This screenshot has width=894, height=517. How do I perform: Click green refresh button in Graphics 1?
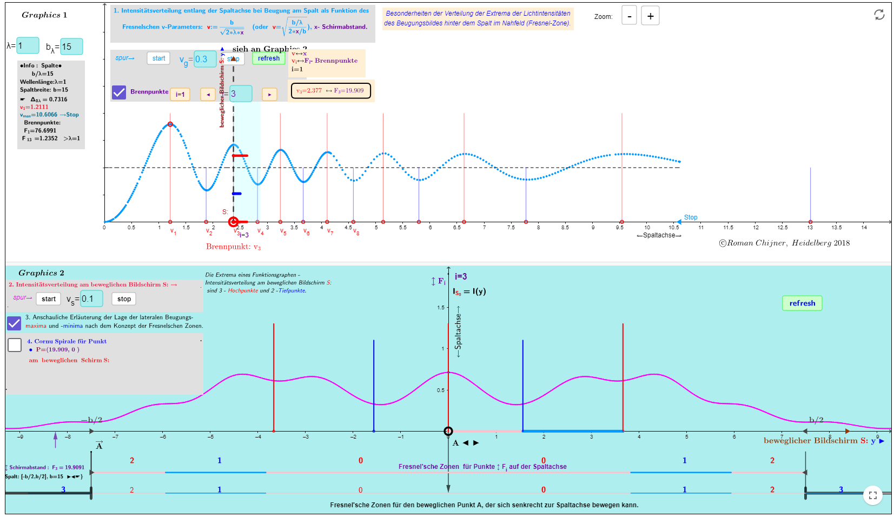(x=269, y=58)
